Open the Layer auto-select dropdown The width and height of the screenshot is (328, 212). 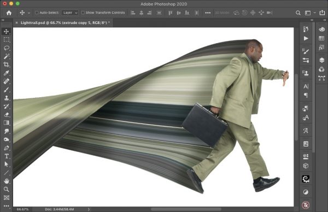coord(71,13)
